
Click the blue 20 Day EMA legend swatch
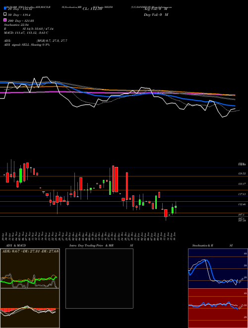coord(5,8)
